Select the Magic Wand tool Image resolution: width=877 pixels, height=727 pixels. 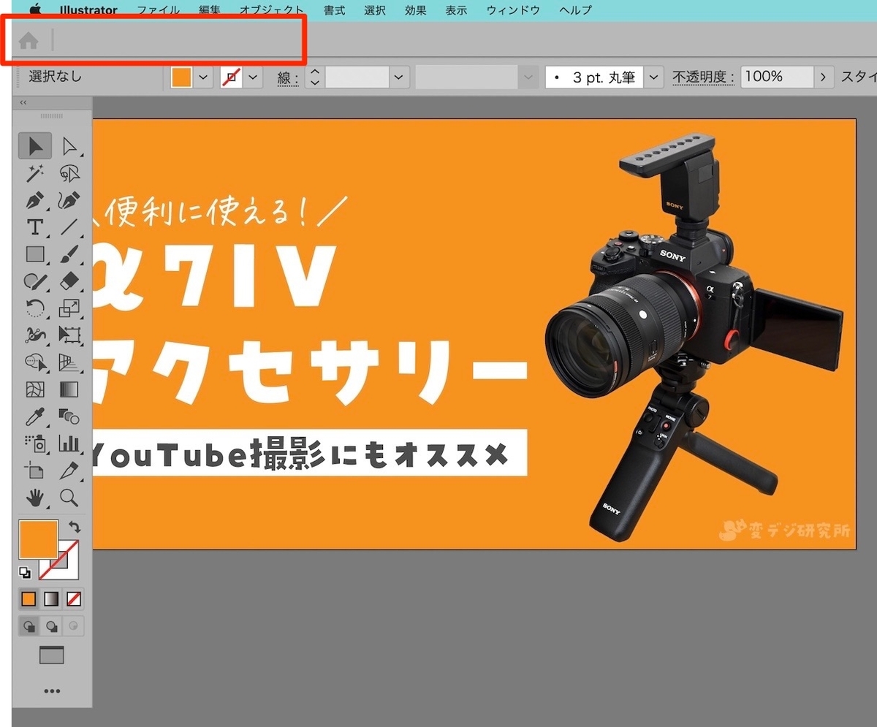(34, 173)
